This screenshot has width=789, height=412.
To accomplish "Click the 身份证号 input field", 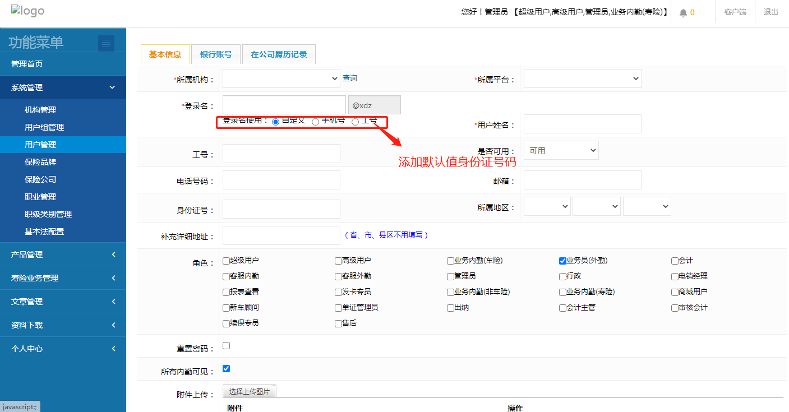I will tap(281, 209).
